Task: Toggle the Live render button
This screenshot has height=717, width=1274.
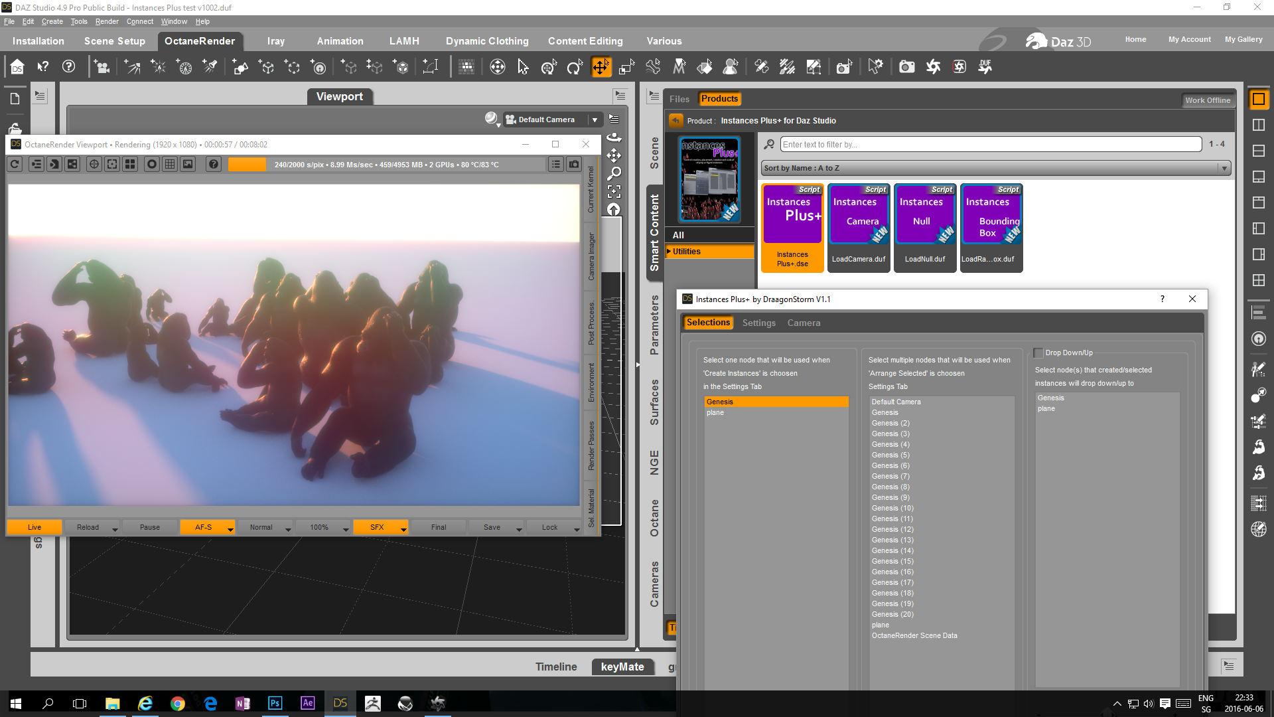Action: pyautogui.click(x=35, y=527)
